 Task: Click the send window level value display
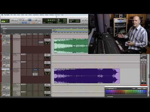(x=144, y=83)
